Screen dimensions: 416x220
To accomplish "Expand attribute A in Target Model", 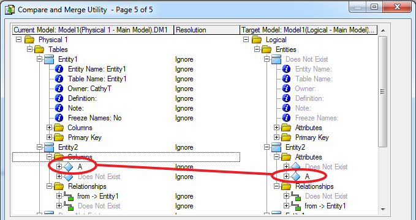I will 286,177.
